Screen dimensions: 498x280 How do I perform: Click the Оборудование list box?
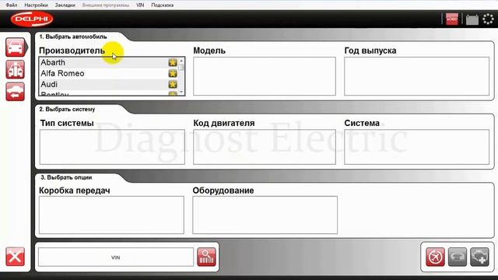click(265, 215)
